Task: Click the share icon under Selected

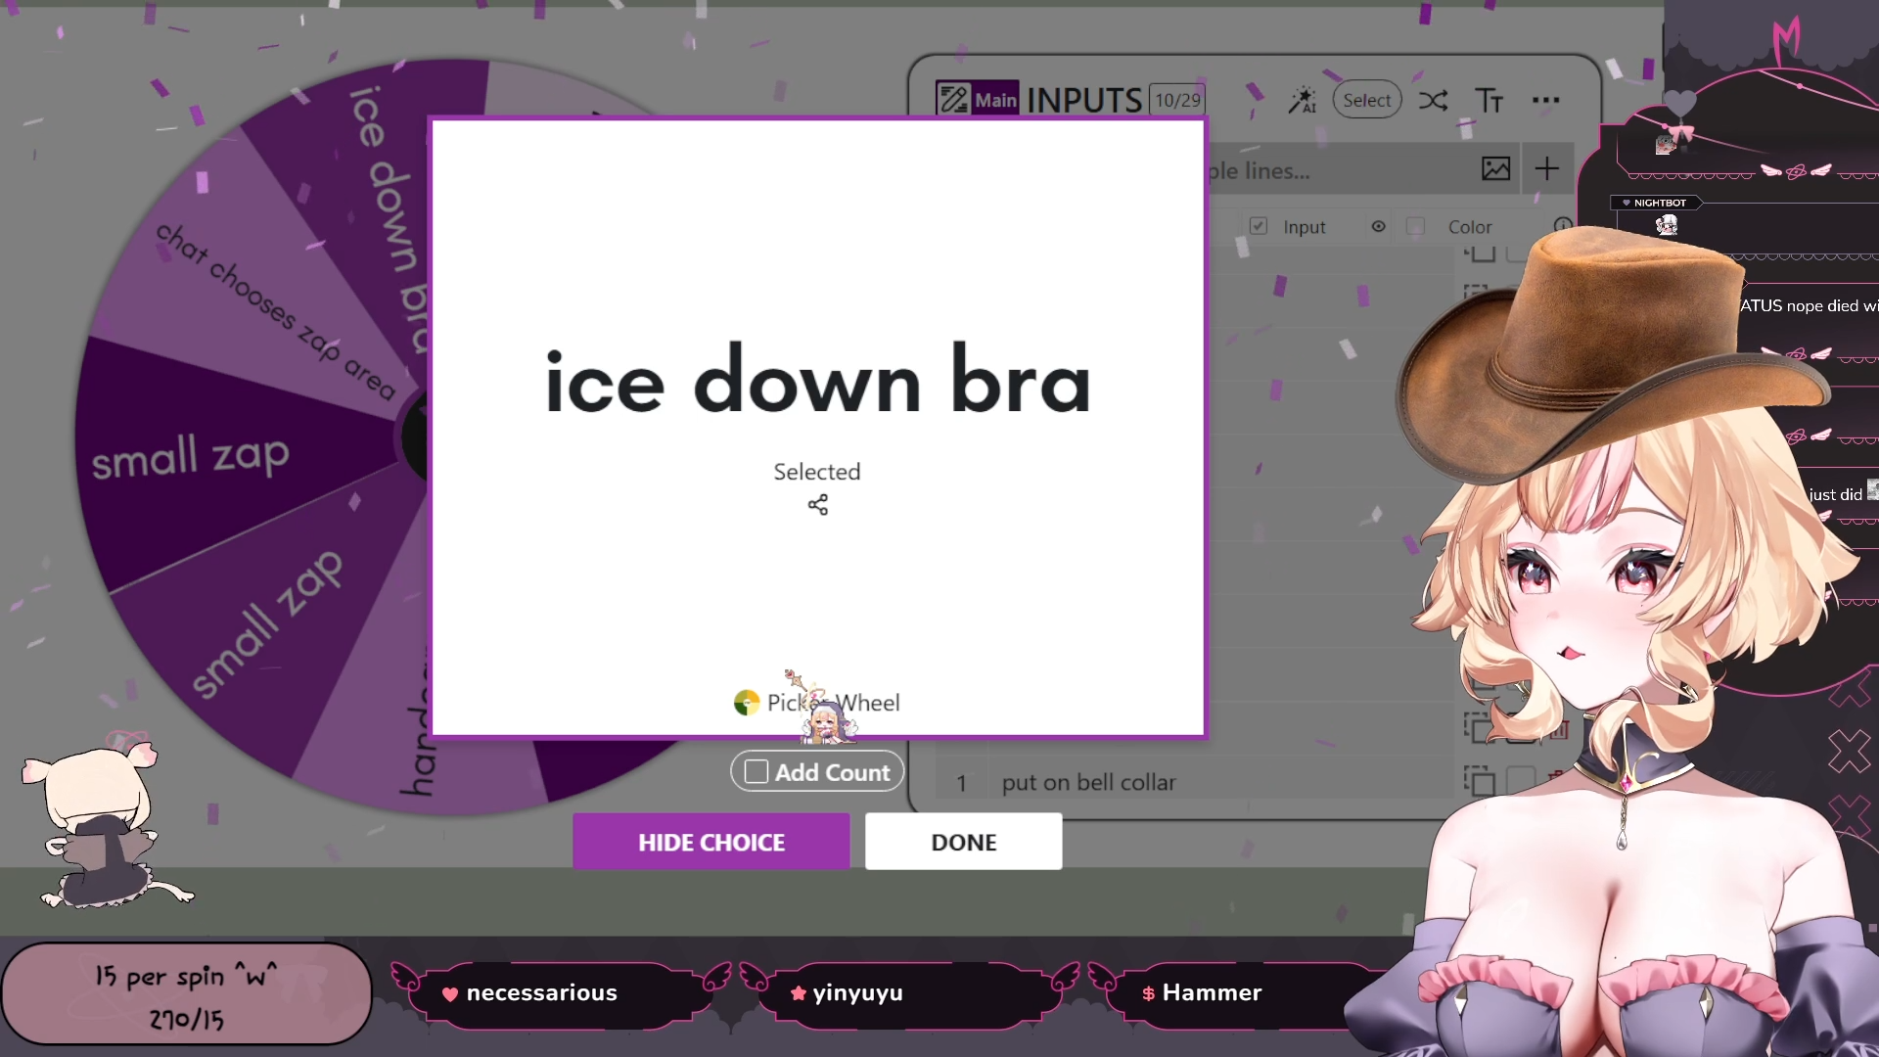Action: 818,505
